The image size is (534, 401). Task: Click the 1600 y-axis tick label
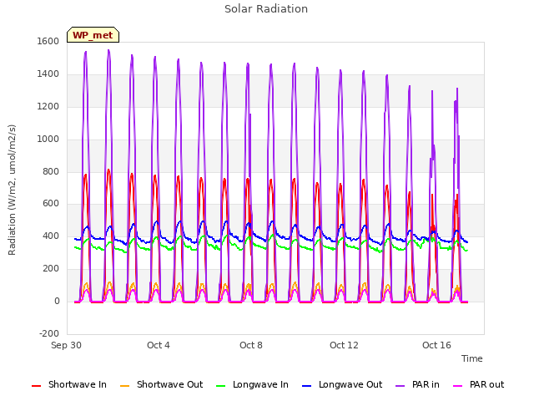tap(48, 41)
